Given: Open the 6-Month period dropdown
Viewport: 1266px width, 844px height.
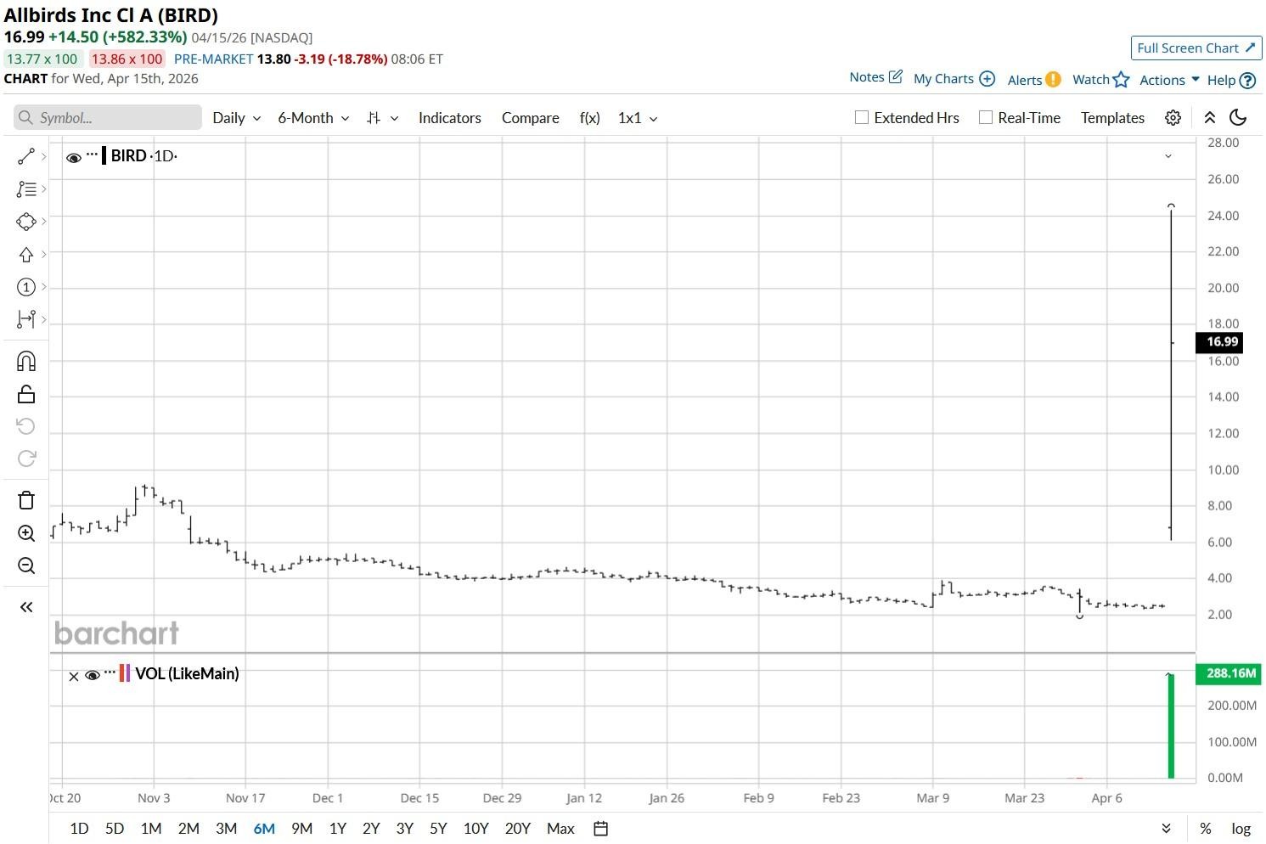Looking at the screenshot, I should coord(314,118).
